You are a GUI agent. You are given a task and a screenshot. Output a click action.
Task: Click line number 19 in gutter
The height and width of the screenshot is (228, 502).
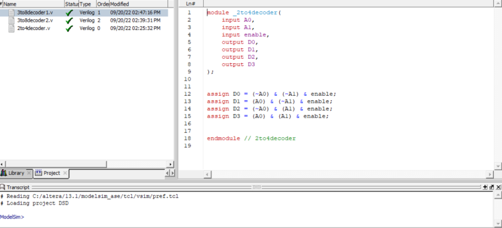click(188, 146)
